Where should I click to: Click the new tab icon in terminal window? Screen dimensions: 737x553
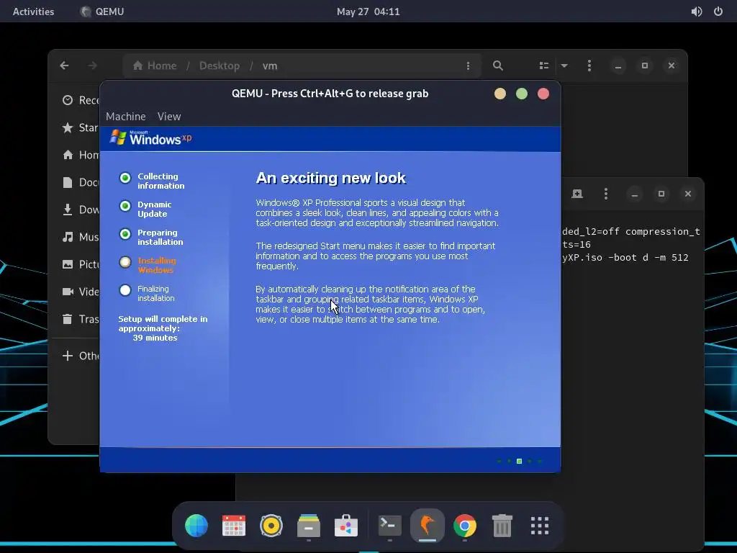577,194
